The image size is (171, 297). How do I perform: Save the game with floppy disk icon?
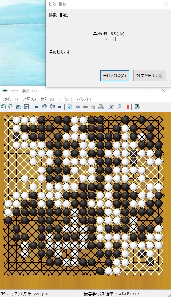coord(26,107)
